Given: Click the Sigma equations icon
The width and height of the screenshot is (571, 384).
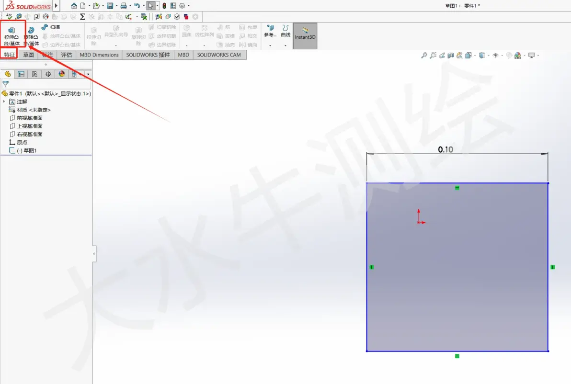Looking at the screenshot, I should click(x=83, y=16).
